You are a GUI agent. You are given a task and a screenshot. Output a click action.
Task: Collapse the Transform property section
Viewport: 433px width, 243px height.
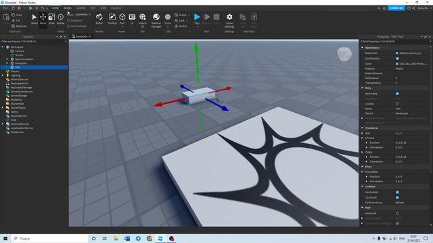pyautogui.click(x=363, y=128)
